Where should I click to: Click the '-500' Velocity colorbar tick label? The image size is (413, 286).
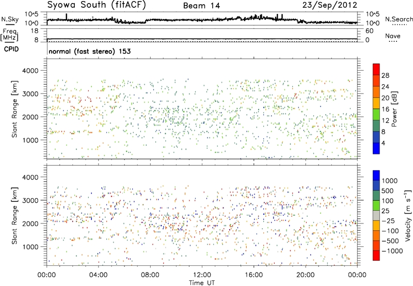coord(390,241)
